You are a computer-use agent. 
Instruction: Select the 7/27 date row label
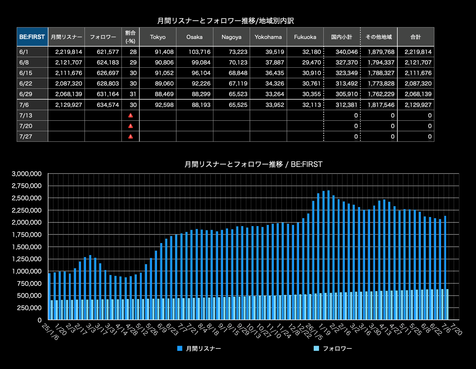[x=32, y=136]
